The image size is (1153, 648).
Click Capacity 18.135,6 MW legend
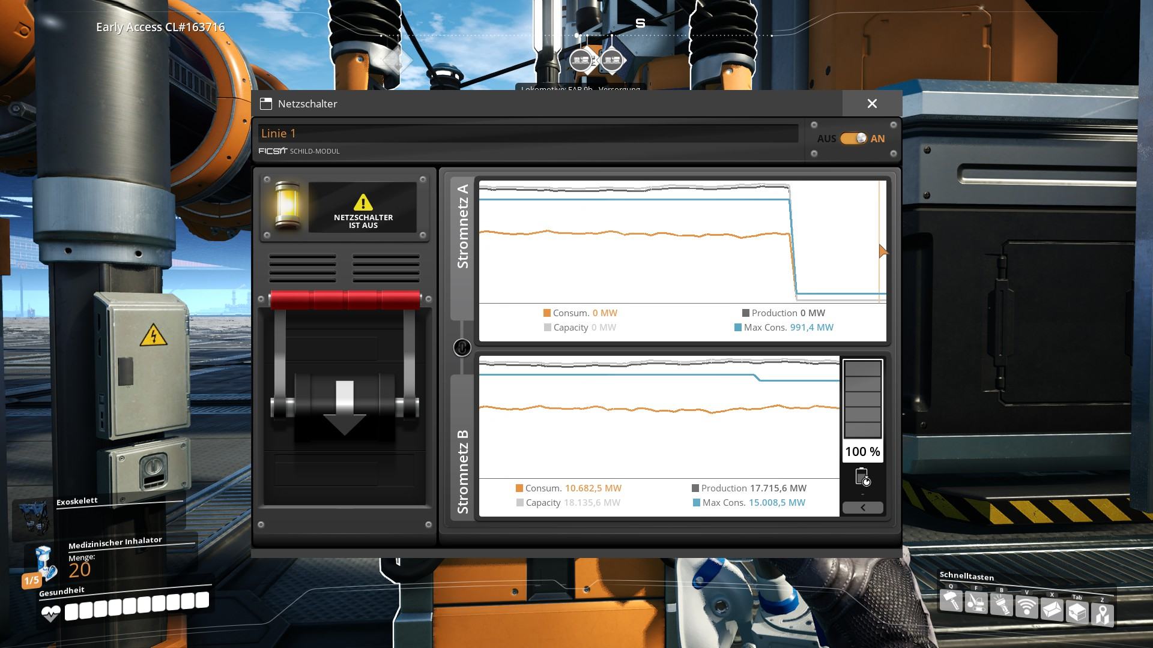coord(568,502)
